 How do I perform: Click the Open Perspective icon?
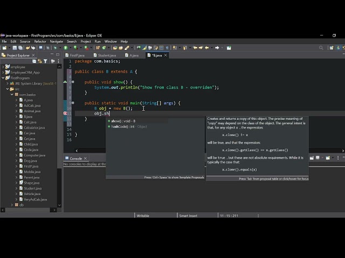pyautogui.click(x=332, y=48)
